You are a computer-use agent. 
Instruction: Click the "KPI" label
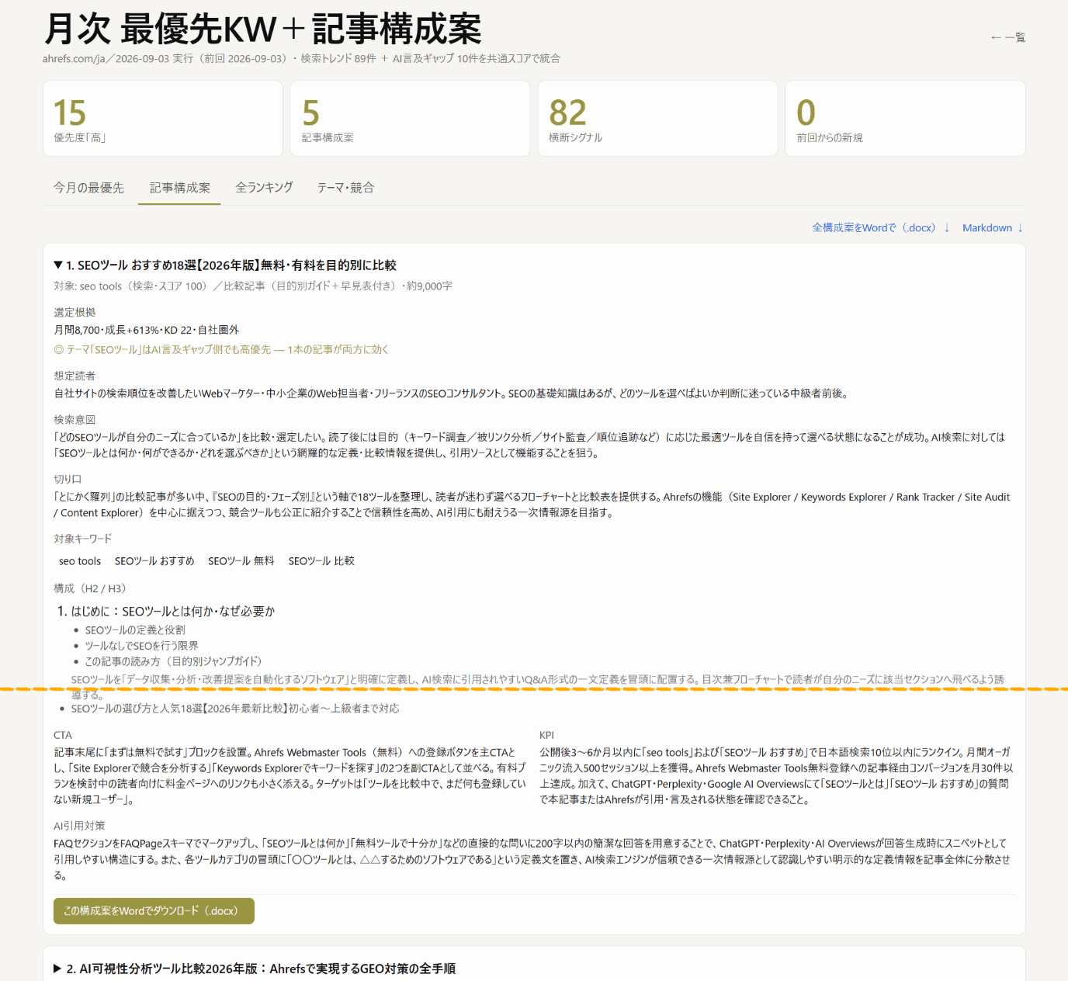click(x=546, y=735)
